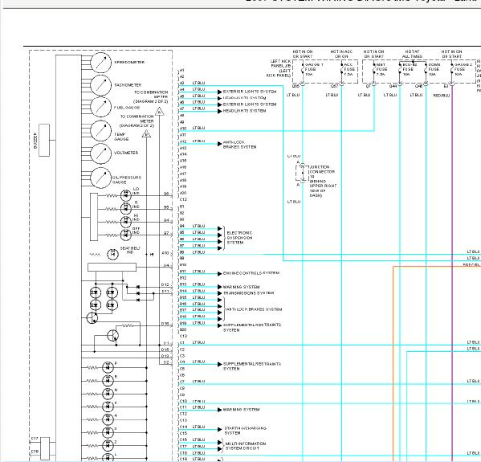The width and height of the screenshot is (481, 462).
Task: Click the seat belt indicator LED symbol
Action: [x=112, y=254]
